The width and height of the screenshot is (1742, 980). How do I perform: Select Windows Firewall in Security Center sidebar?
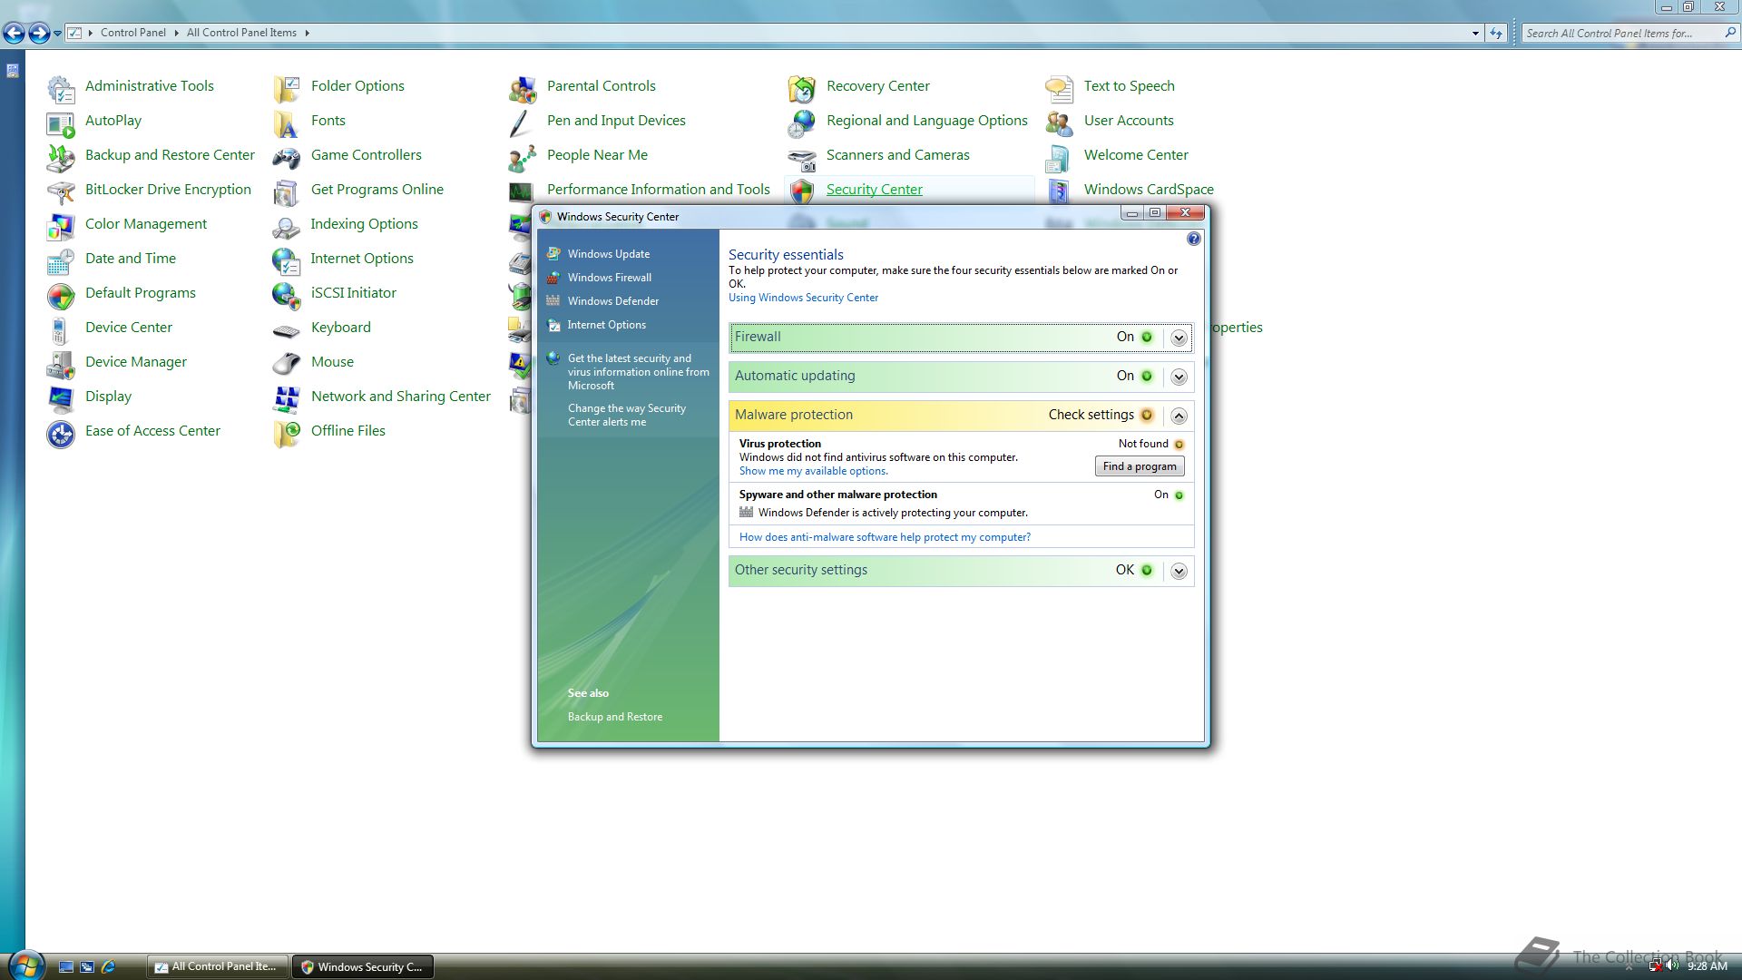point(609,278)
